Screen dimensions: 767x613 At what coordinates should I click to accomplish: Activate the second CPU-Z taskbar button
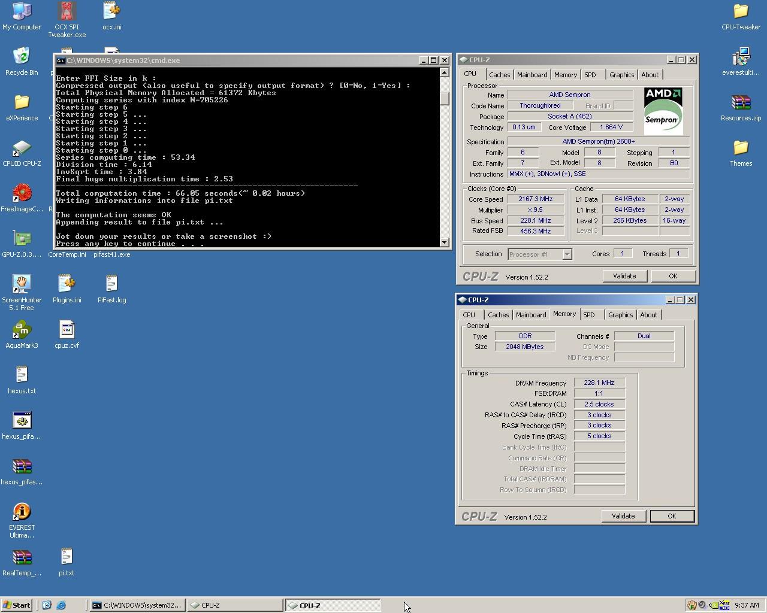(x=333, y=605)
